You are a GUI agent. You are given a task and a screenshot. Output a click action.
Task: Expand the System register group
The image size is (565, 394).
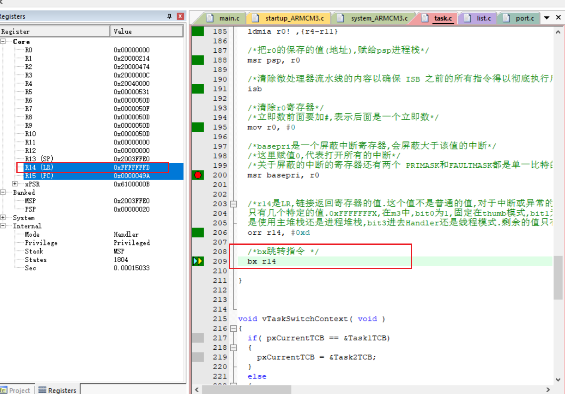(3, 218)
